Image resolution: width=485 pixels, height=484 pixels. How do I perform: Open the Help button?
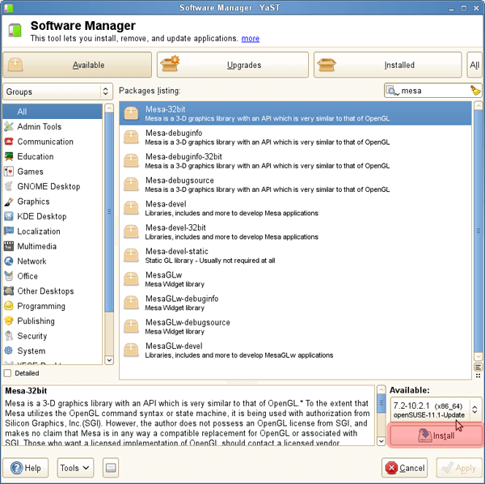26,468
